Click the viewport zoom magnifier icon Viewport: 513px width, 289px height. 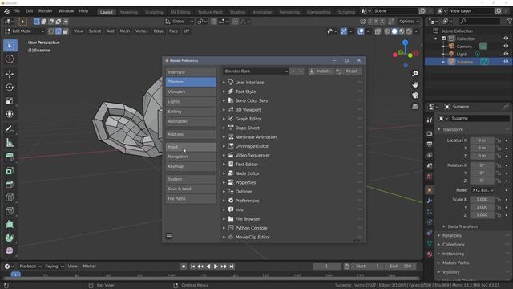[x=415, y=74]
